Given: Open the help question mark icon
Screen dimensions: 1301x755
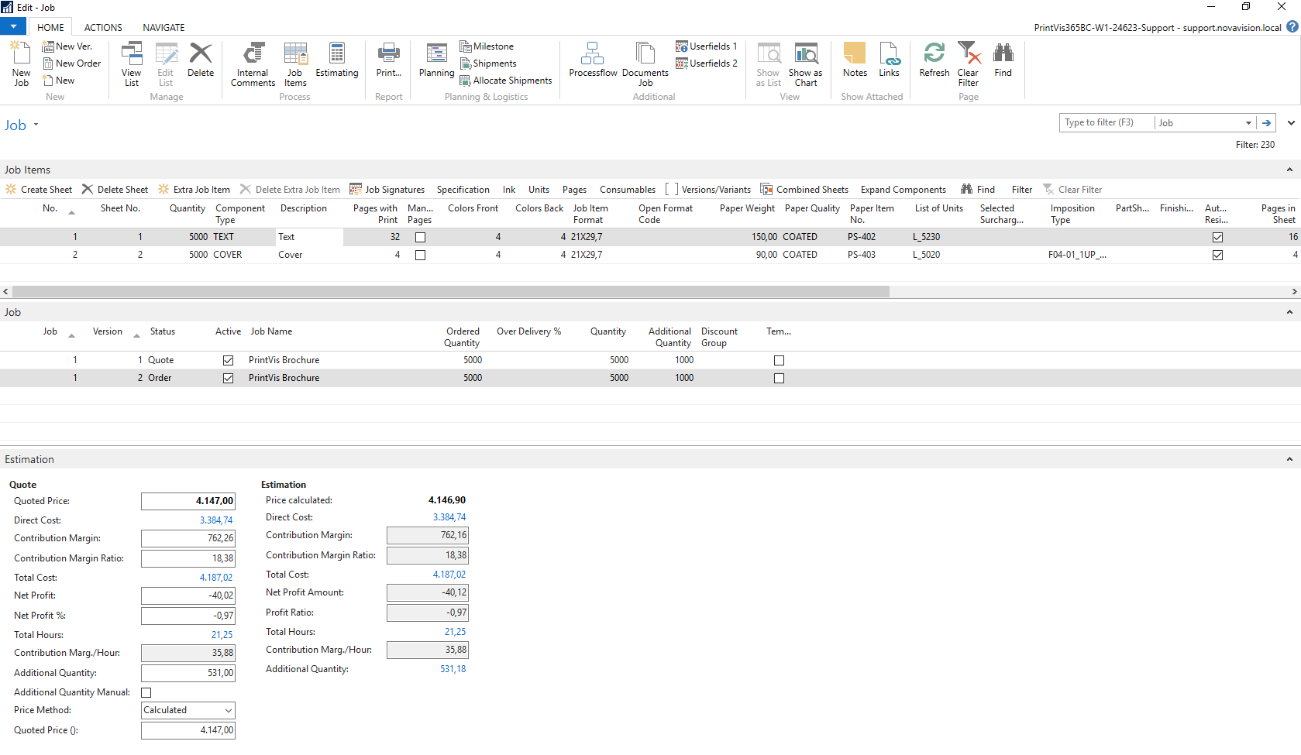Looking at the screenshot, I should (1292, 26).
